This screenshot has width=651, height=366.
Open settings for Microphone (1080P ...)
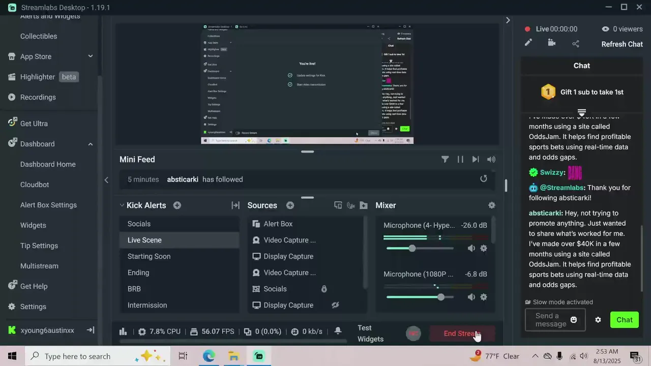click(x=484, y=297)
